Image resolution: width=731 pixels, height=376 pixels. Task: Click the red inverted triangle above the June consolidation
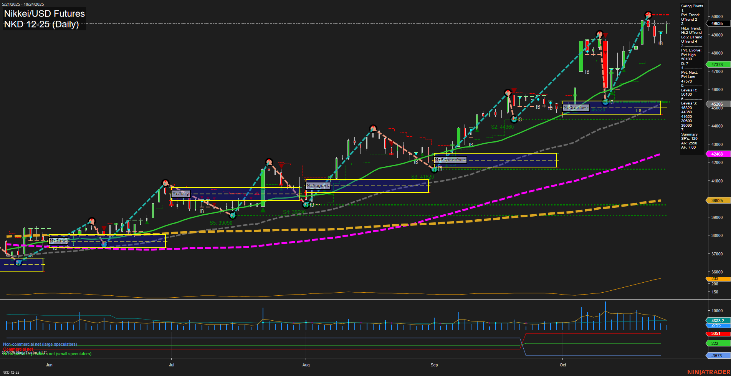[x=104, y=228]
